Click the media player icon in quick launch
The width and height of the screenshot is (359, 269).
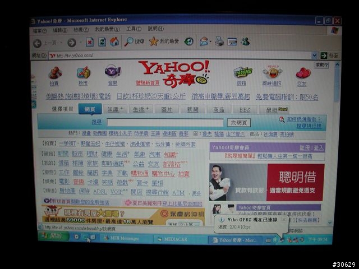point(76,237)
